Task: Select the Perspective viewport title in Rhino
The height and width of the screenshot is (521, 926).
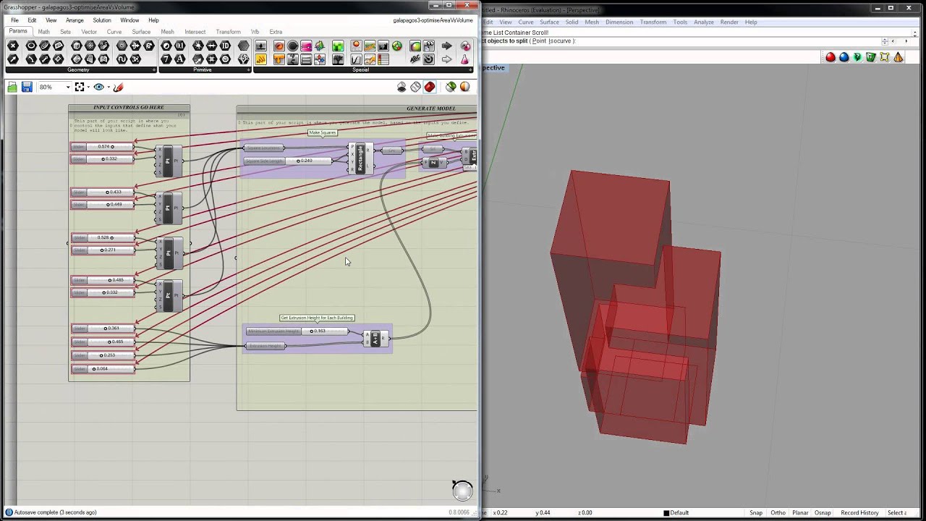Action: click(493, 68)
